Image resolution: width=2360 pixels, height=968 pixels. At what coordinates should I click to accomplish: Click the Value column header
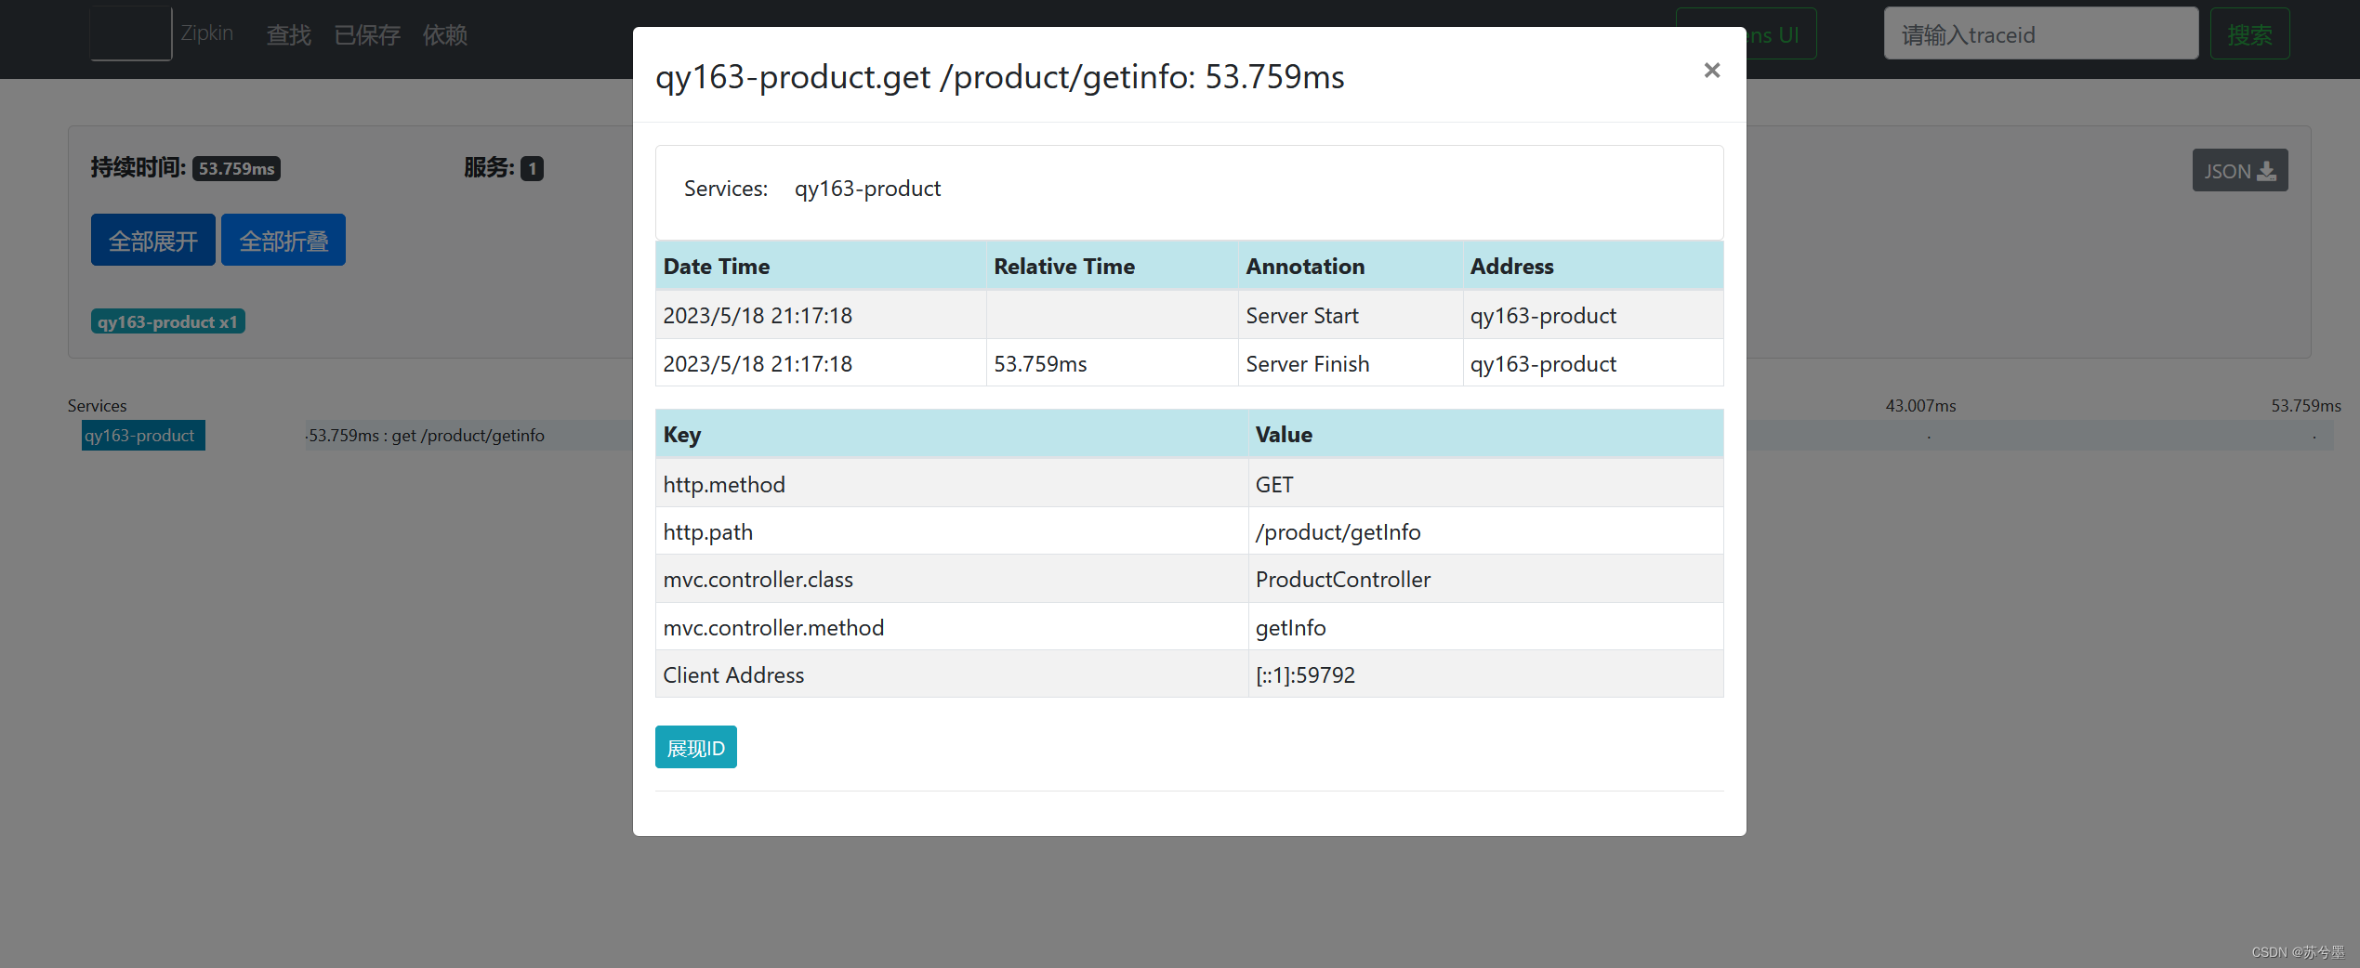point(1485,434)
